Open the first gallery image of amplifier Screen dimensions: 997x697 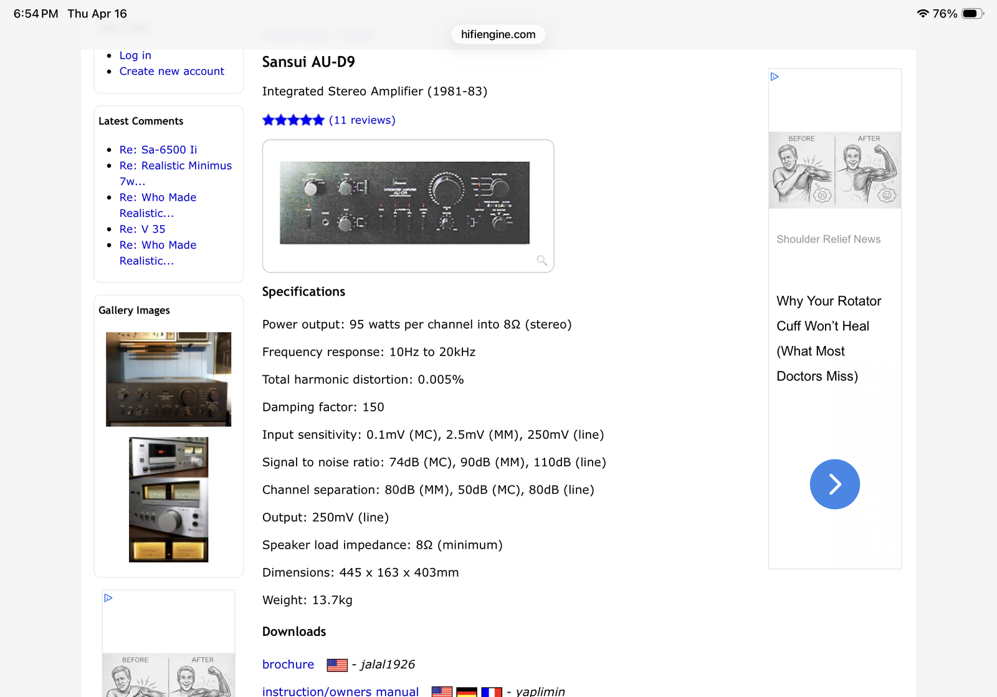click(x=168, y=379)
